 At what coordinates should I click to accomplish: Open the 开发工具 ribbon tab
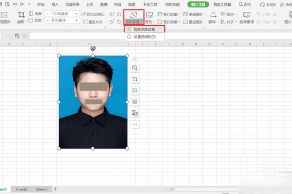[150, 4]
